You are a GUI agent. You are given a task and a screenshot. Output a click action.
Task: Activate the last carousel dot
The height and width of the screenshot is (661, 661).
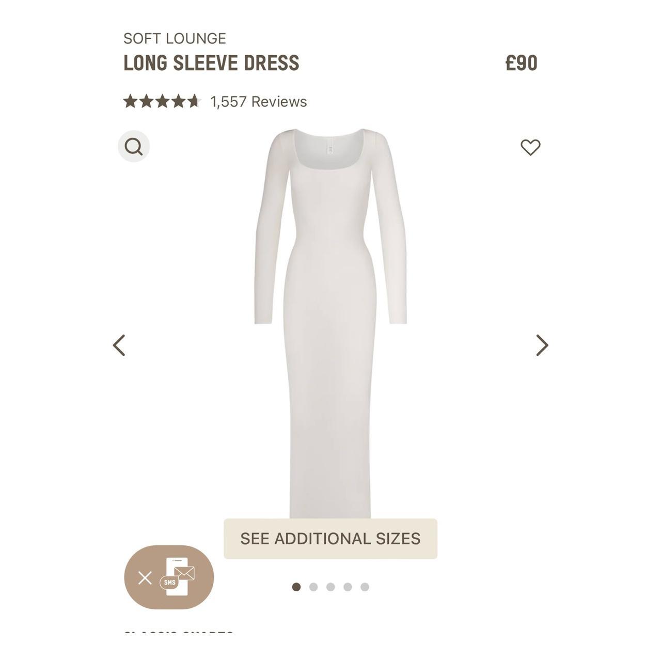click(x=365, y=586)
